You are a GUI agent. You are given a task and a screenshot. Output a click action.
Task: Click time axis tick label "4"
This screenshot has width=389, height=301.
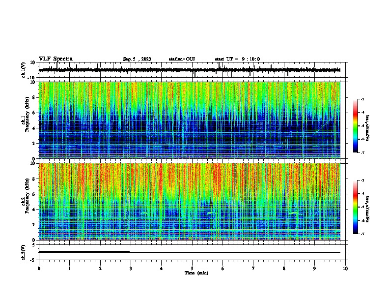click(161, 269)
